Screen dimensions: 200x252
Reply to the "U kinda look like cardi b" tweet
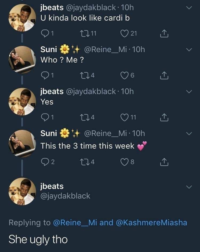(45, 33)
